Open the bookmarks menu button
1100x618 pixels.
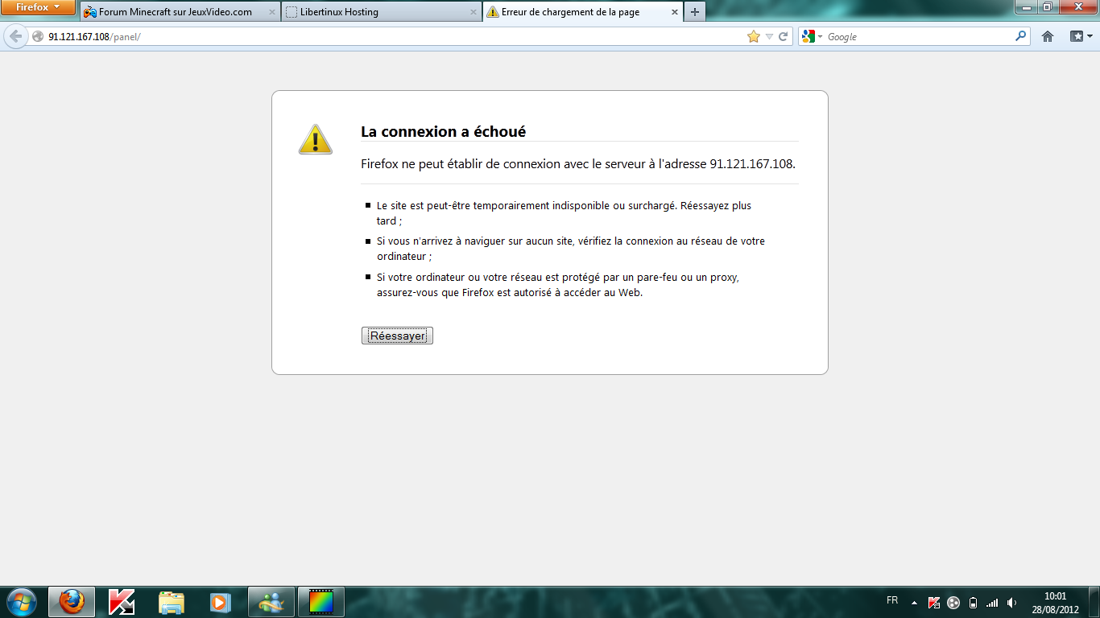[1081, 36]
